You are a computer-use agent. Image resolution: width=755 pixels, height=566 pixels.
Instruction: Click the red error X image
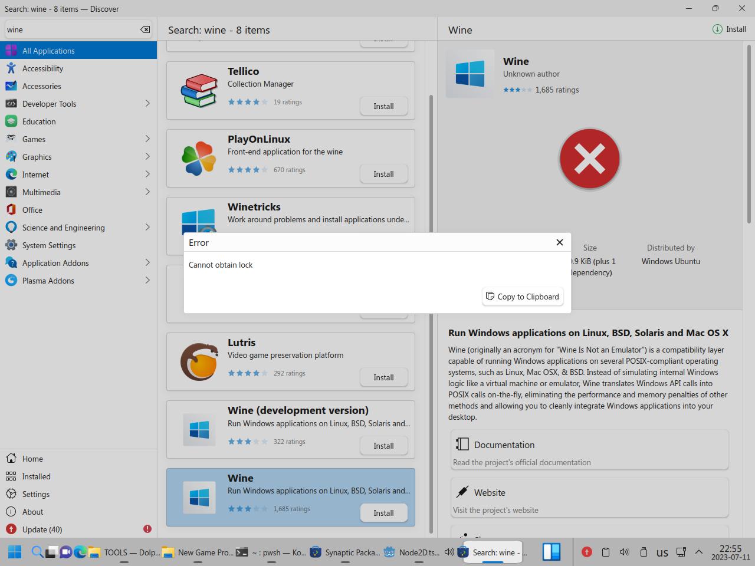click(590, 159)
